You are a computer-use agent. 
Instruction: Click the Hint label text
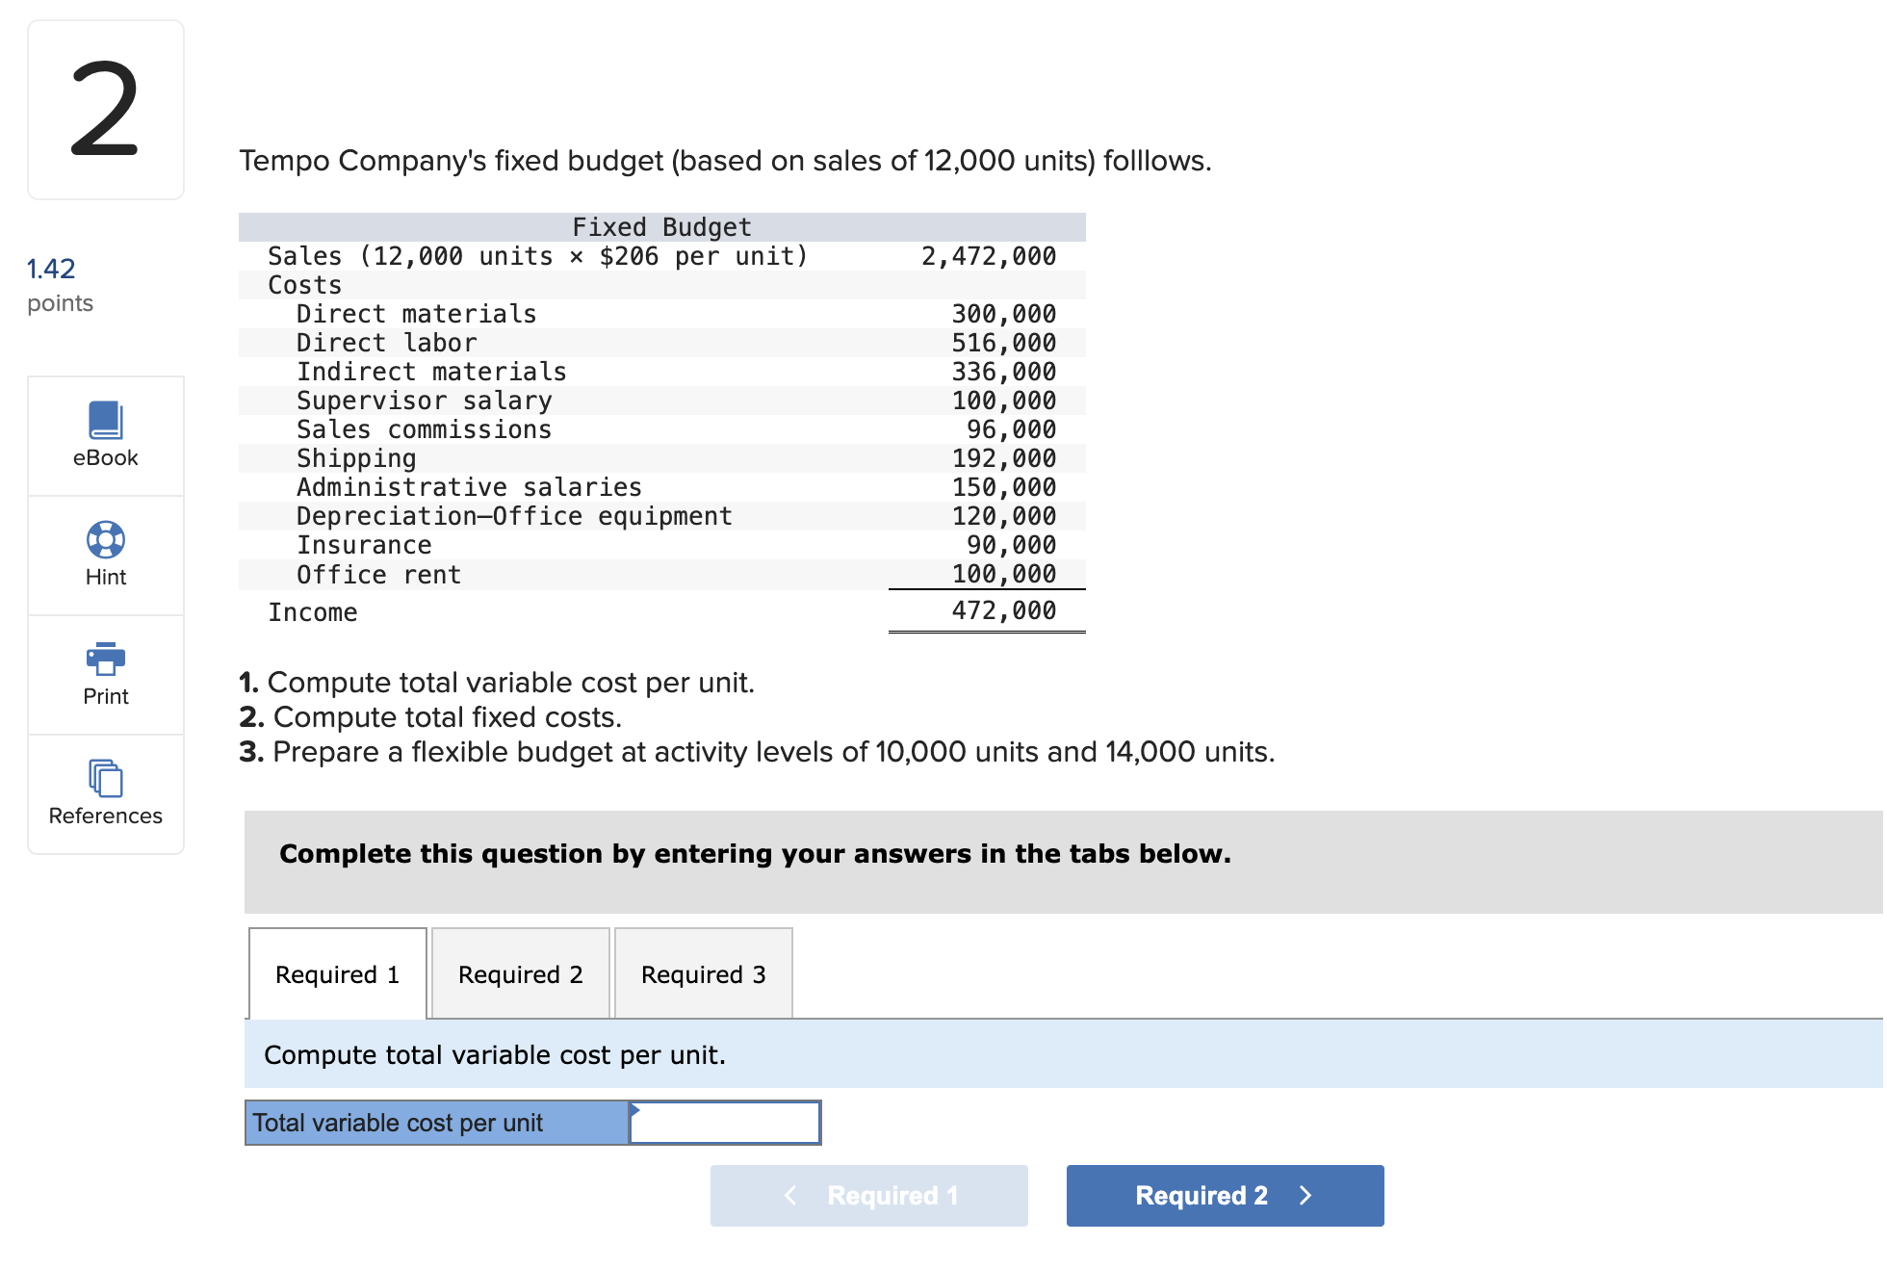tap(105, 578)
